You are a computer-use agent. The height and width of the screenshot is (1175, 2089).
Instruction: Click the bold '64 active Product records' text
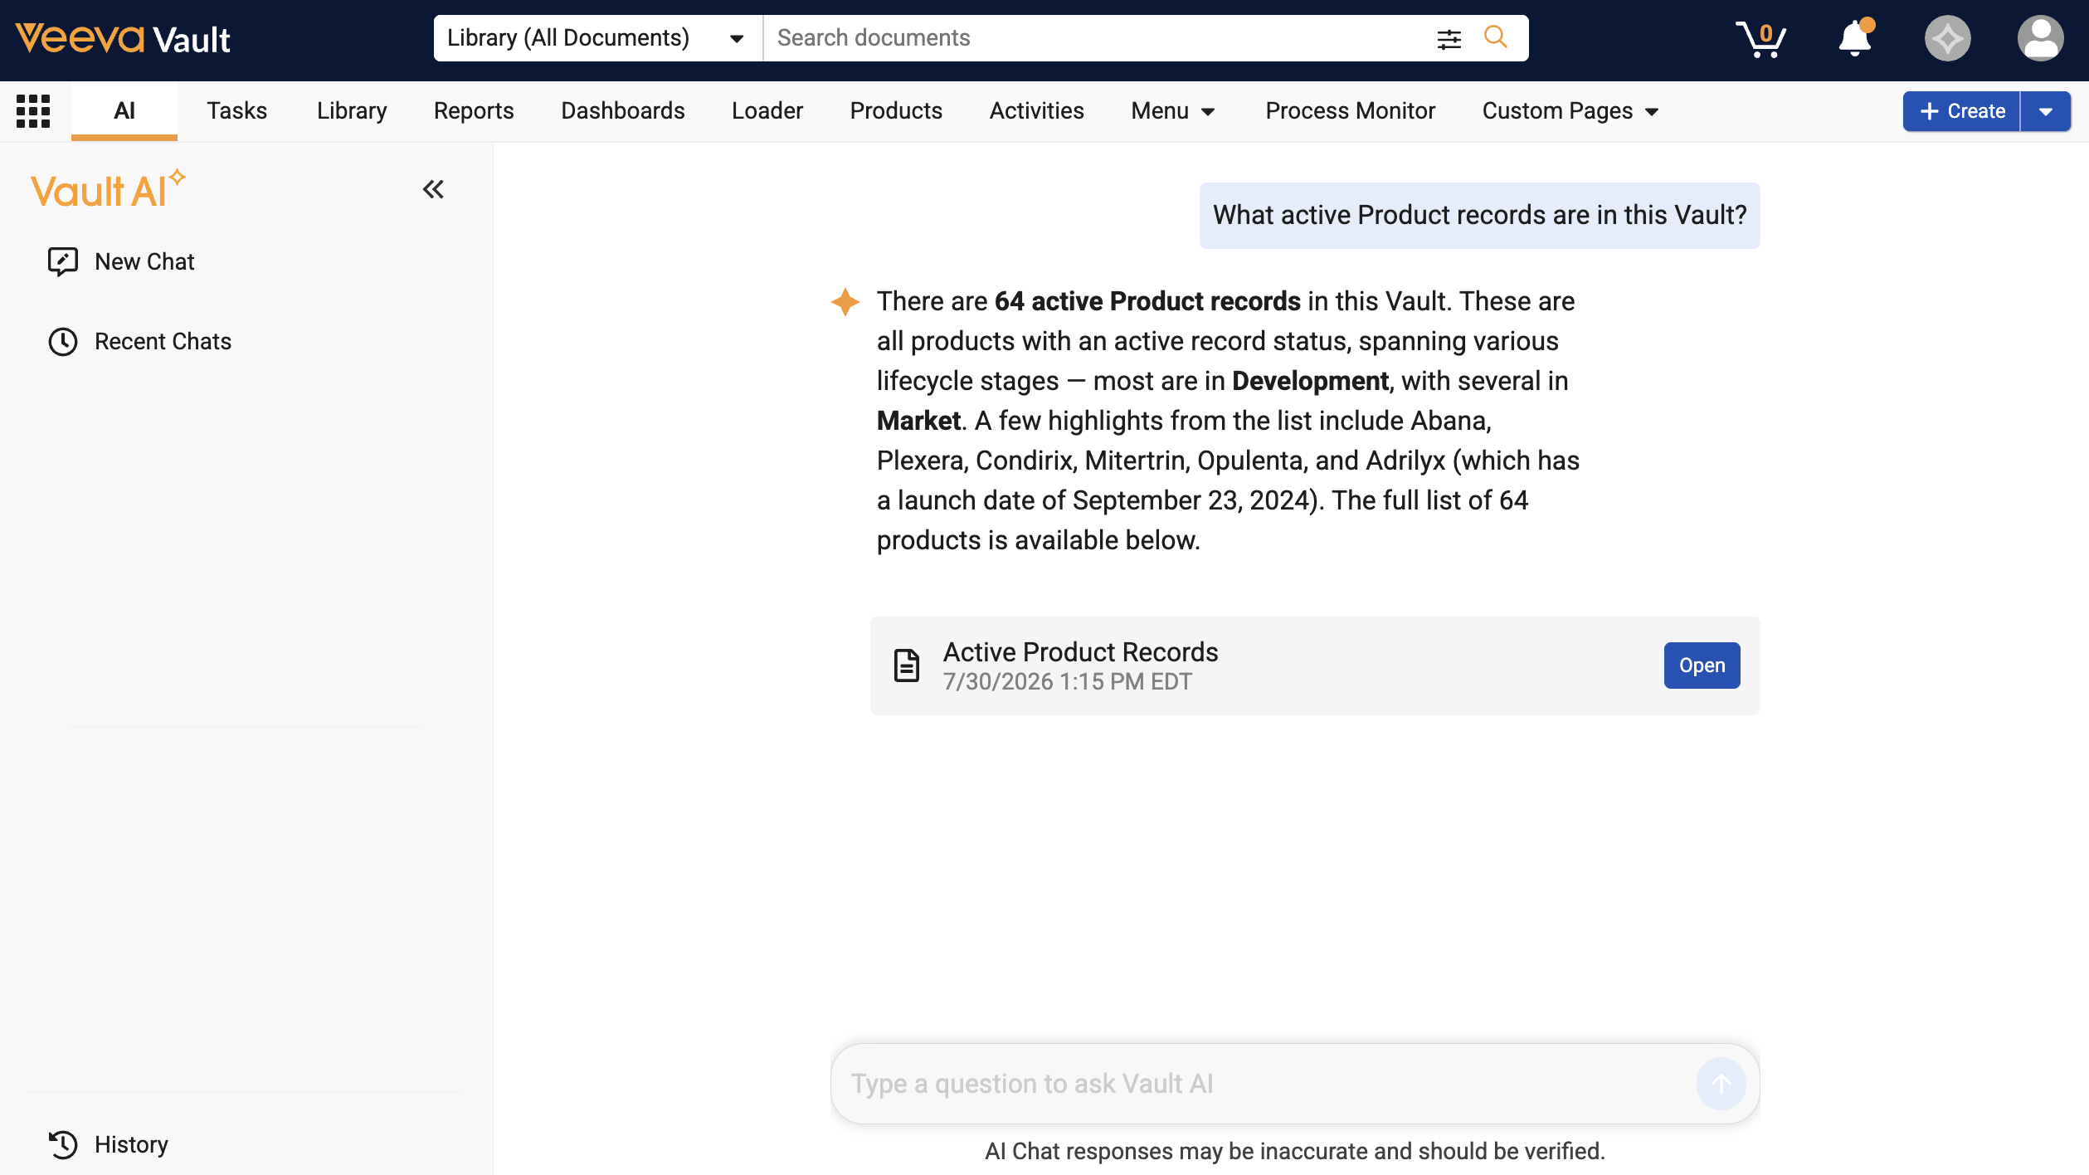coord(1147,301)
